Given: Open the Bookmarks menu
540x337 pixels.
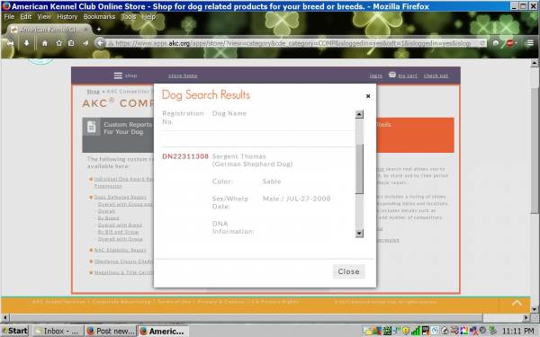Looking at the screenshot, I should [99, 16].
